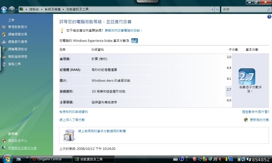This screenshot has height=163, width=272.
Task: Select the 系統及維護 breadcrumb segment
Action: click(x=53, y=9)
